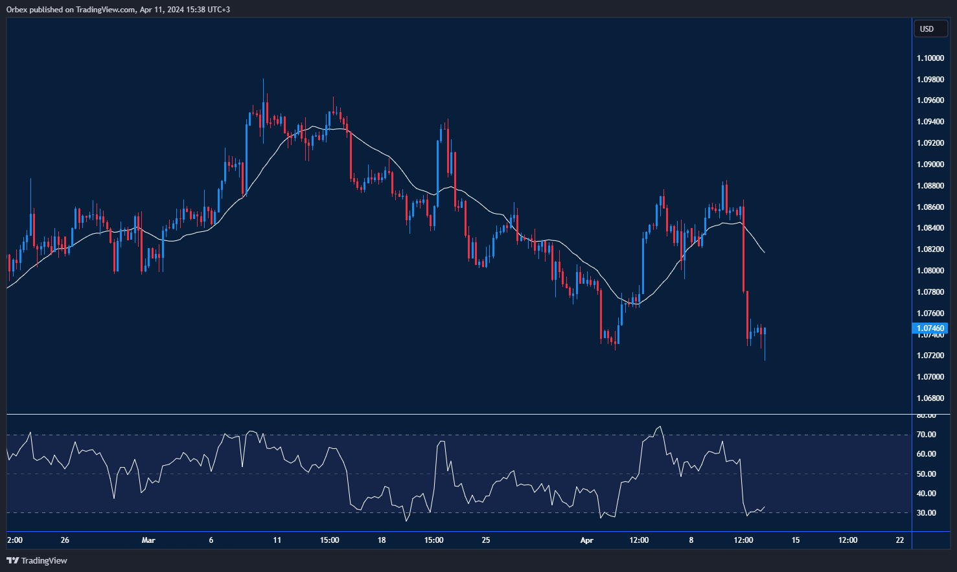Open the time axis by clicking the Apr label

(x=587, y=540)
